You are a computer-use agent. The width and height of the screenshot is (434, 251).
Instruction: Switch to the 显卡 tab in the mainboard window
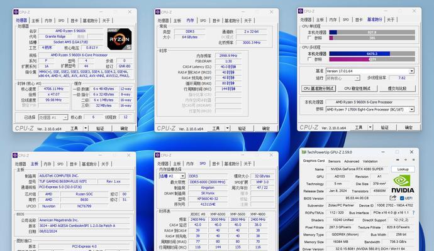(x=74, y=164)
